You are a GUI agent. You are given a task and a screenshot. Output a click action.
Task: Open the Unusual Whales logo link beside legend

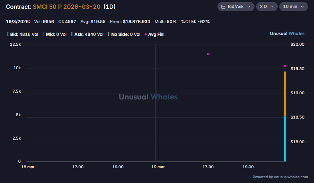(x=287, y=33)
